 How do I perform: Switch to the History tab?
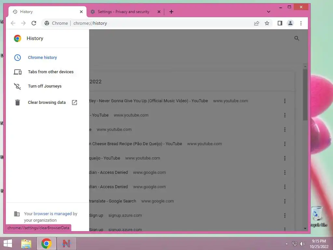47,12
